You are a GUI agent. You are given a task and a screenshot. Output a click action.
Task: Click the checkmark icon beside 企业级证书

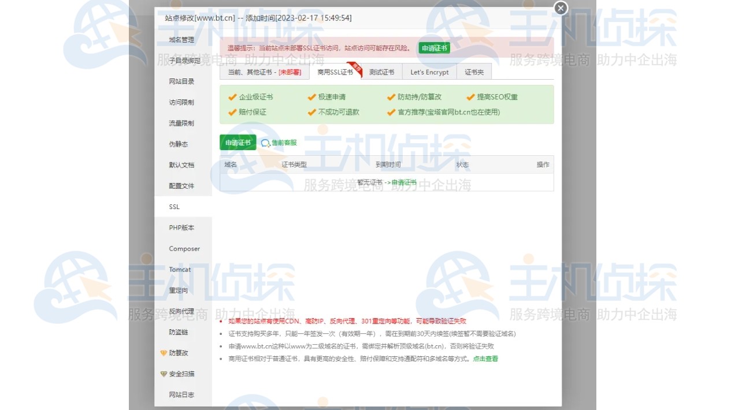[232, 97]
